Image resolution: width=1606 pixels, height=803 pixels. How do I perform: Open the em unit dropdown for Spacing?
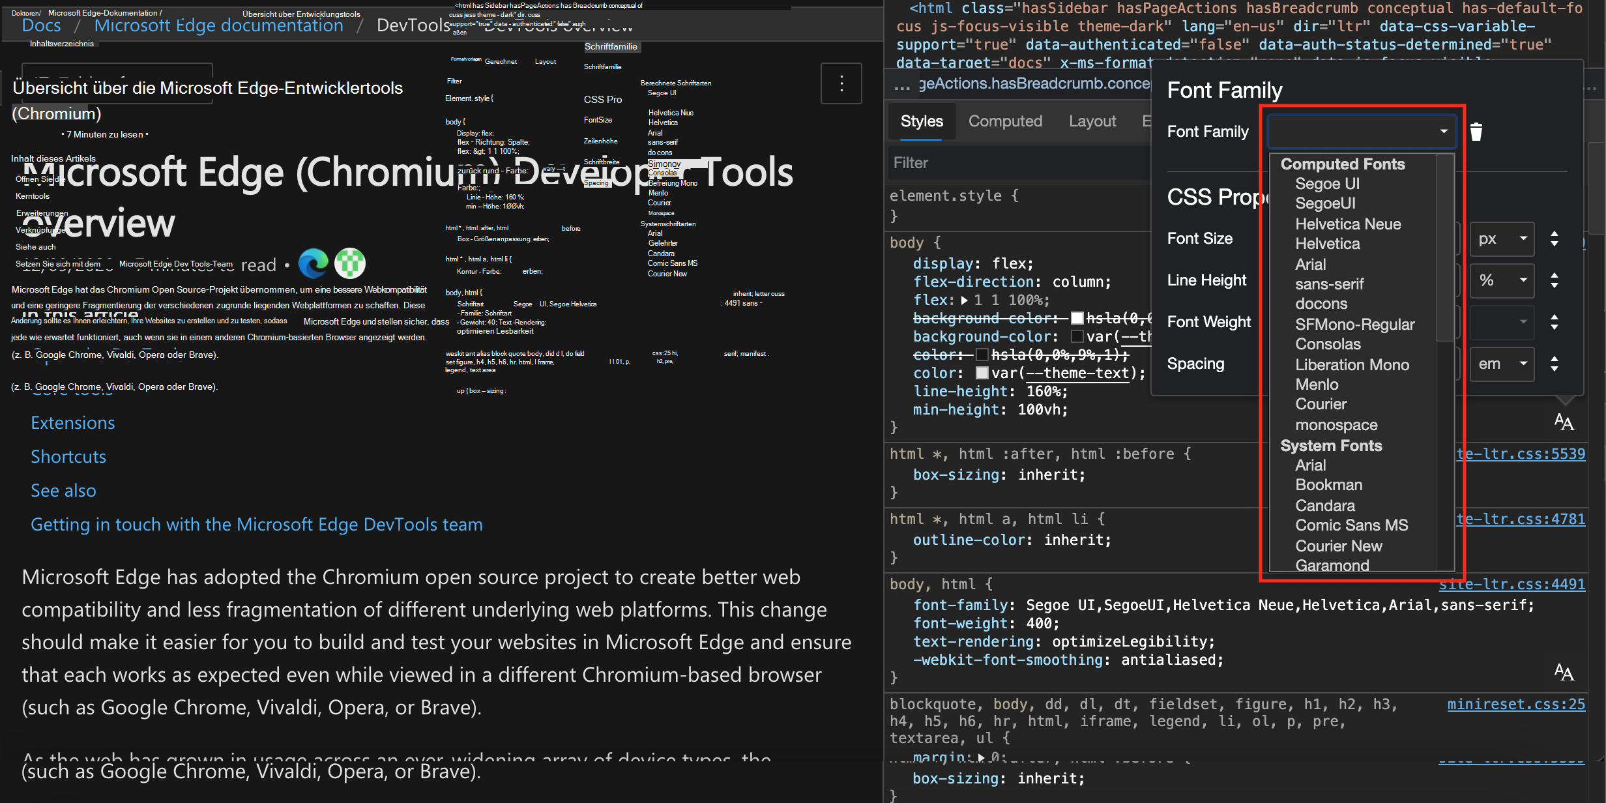[1502, 364]
